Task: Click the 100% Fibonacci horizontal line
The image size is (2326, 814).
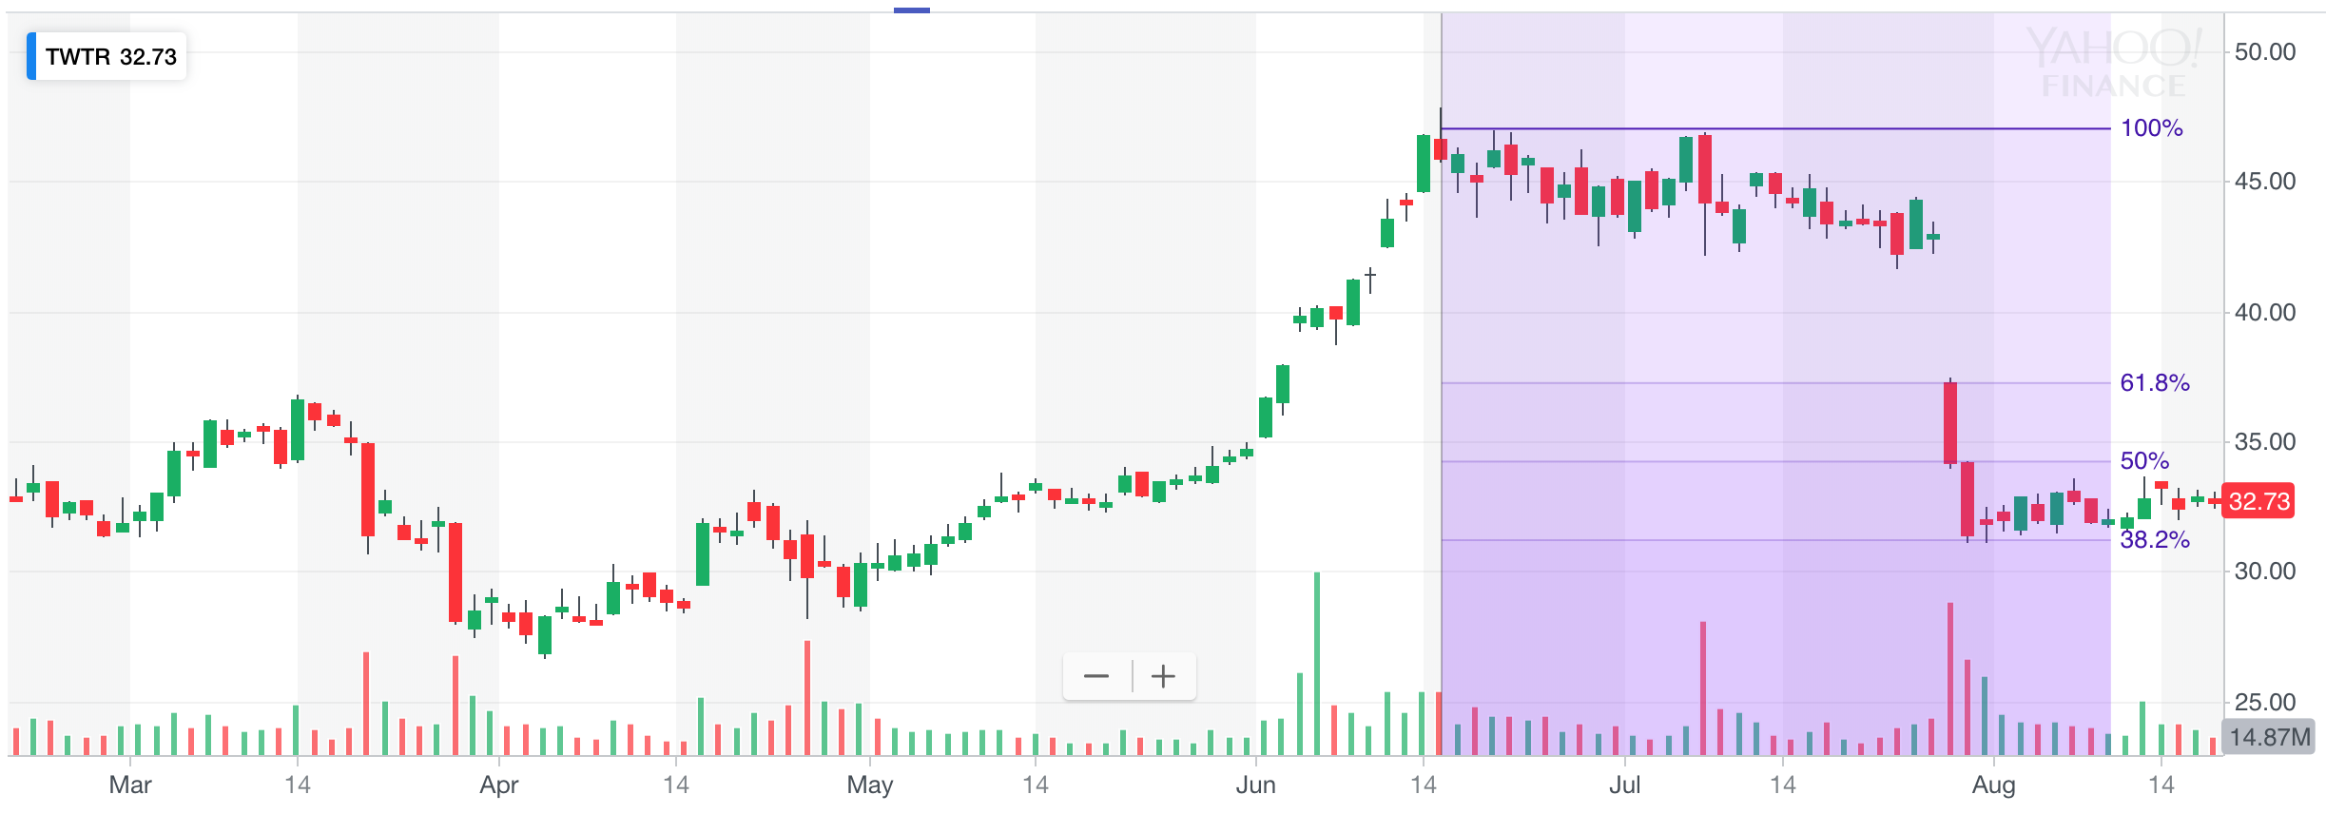Action: [x=1776, y=128]
